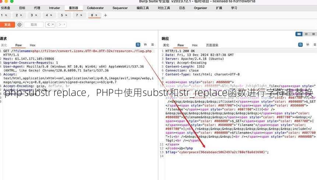Open the Sequencer main tab
Viewport: 317px width, 180px height.
point(120,8)
